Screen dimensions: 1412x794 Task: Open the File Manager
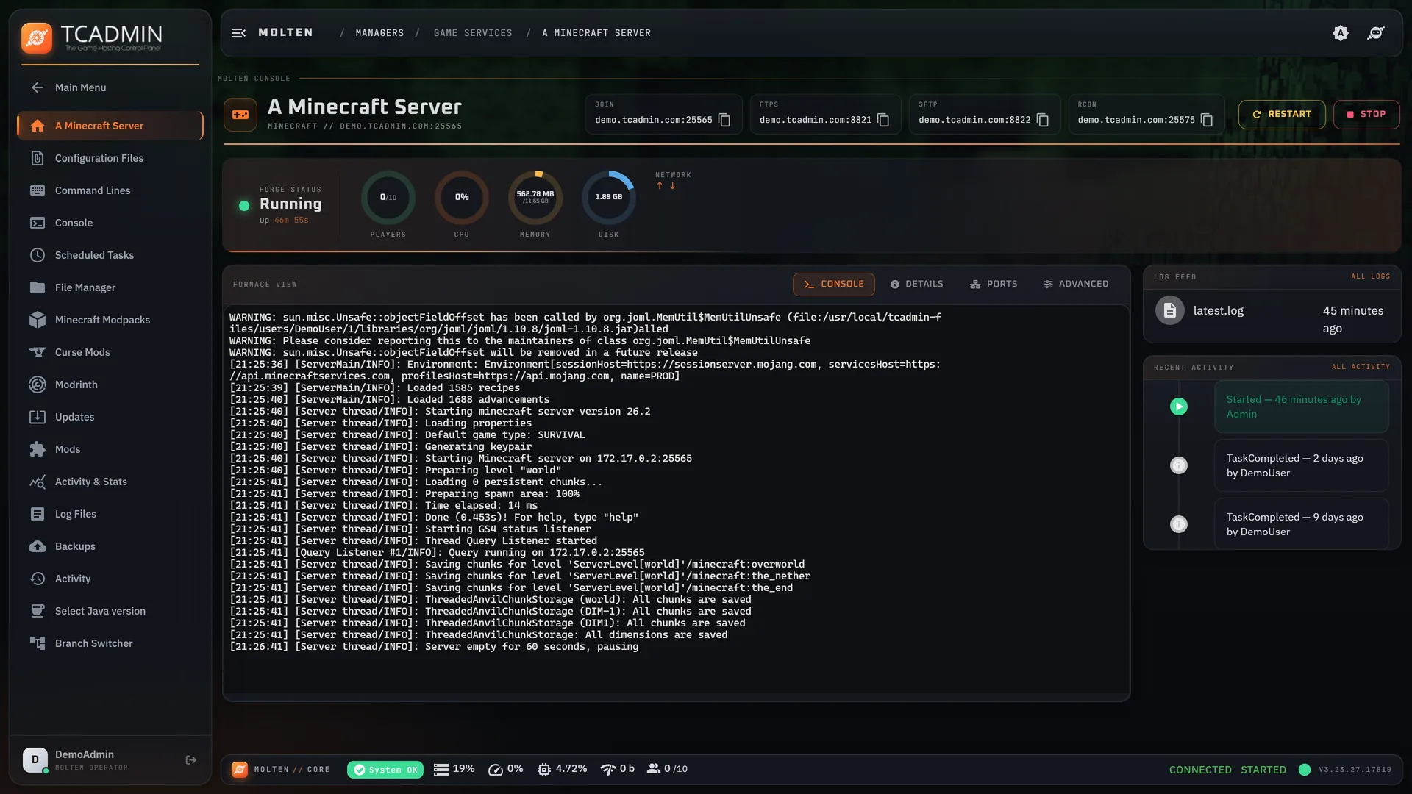(110, 287)
